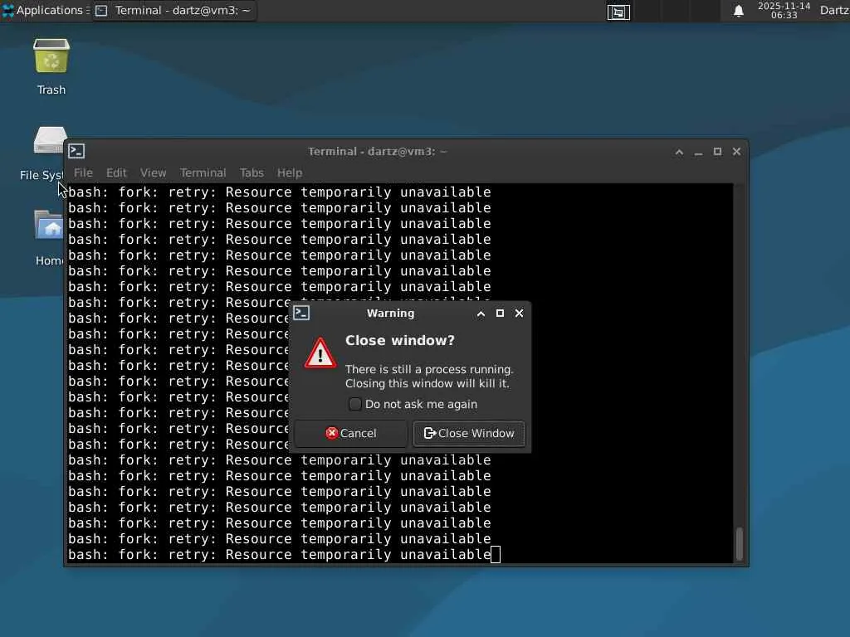
Task: Open the Terminal menu in the menu bar
Action: (203, 173)
